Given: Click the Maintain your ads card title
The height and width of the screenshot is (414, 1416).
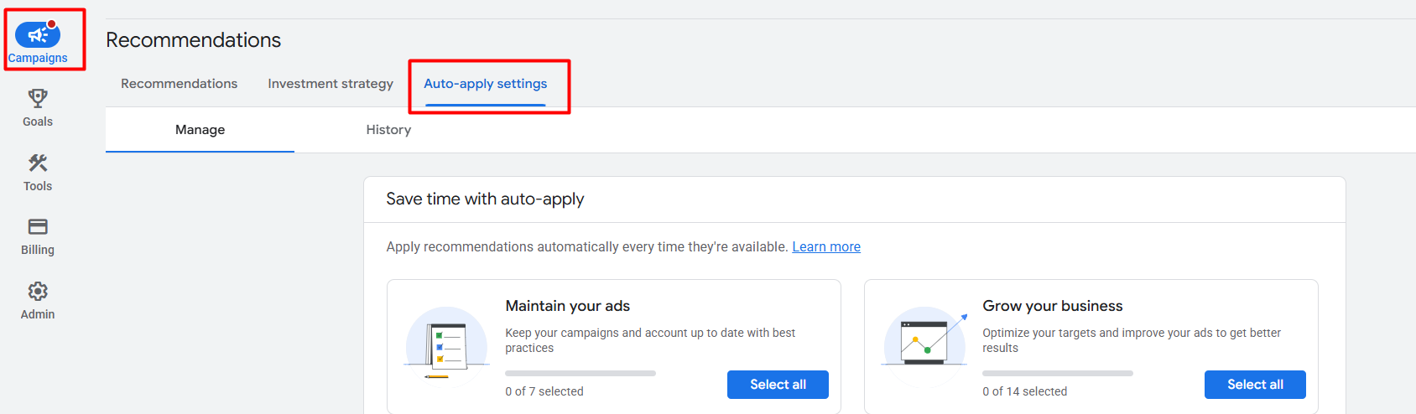Looking at the screenshot, I should (567, 306).
